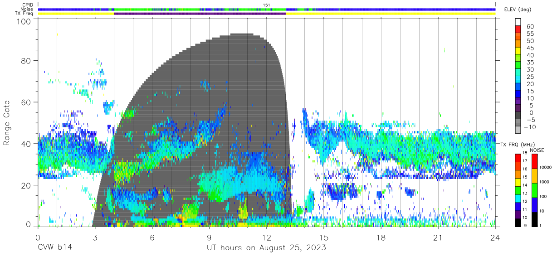Click the 'CVW b14' radar label
The height and width of the screenshot is (257, 557).
coord(55,248)
